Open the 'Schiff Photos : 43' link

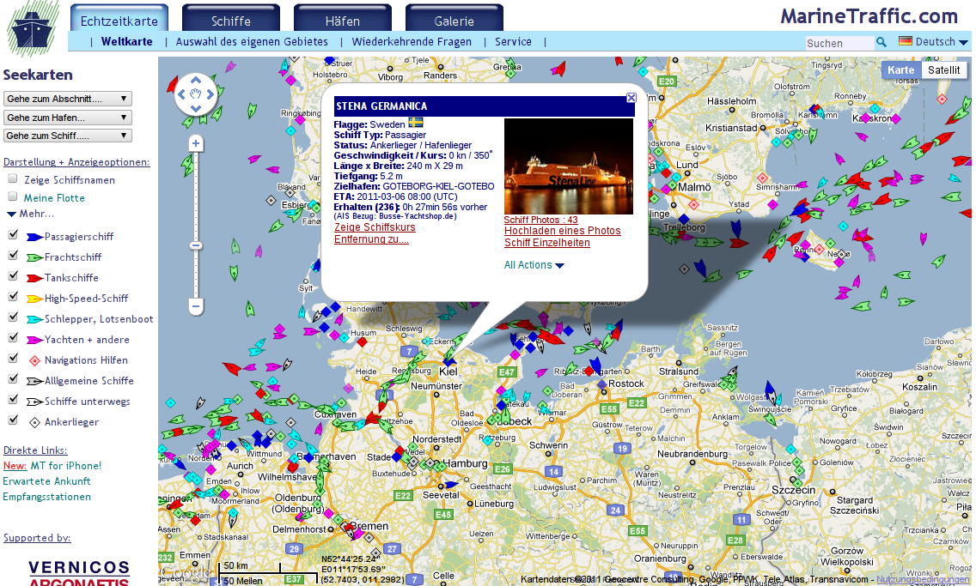click(x=541, y=220)
